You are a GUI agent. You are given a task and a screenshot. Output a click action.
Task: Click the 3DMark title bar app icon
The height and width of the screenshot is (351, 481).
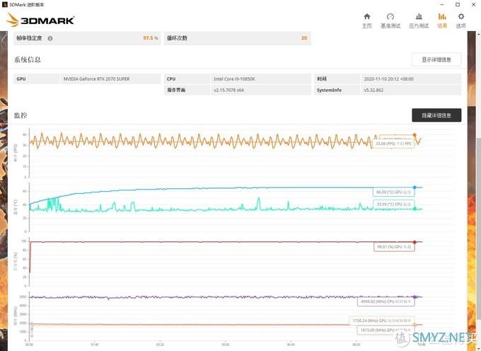4,5
